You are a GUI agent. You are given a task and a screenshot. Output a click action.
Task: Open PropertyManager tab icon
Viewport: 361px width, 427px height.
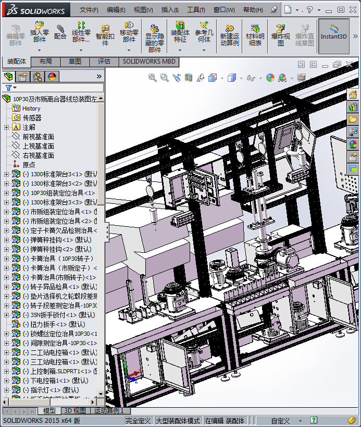23,77
